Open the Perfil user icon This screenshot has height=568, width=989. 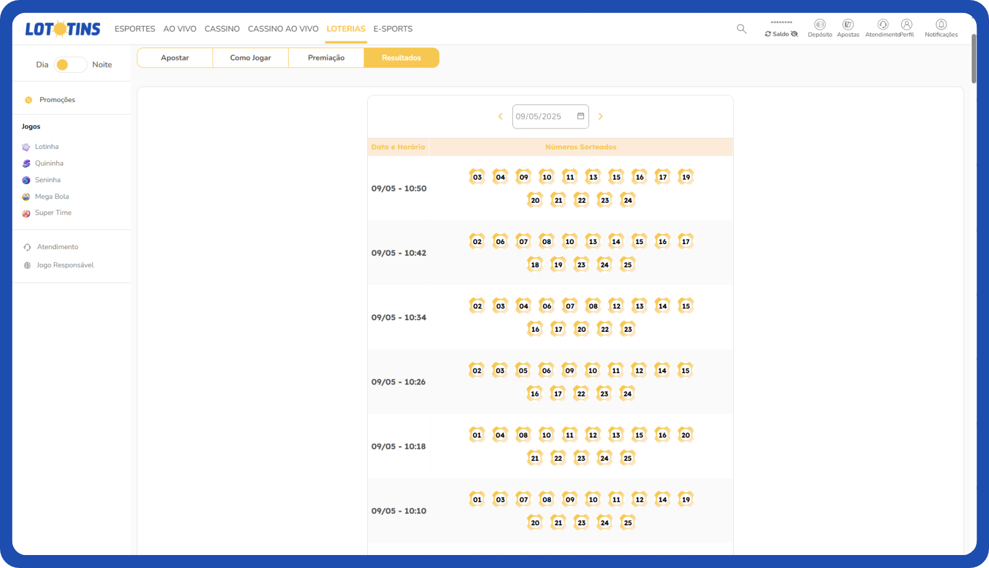[x=907, y=25]
